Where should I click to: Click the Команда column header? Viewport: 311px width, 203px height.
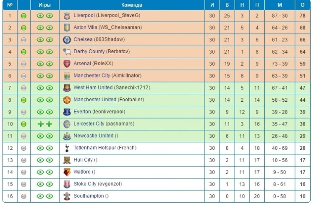click(132, 5)
